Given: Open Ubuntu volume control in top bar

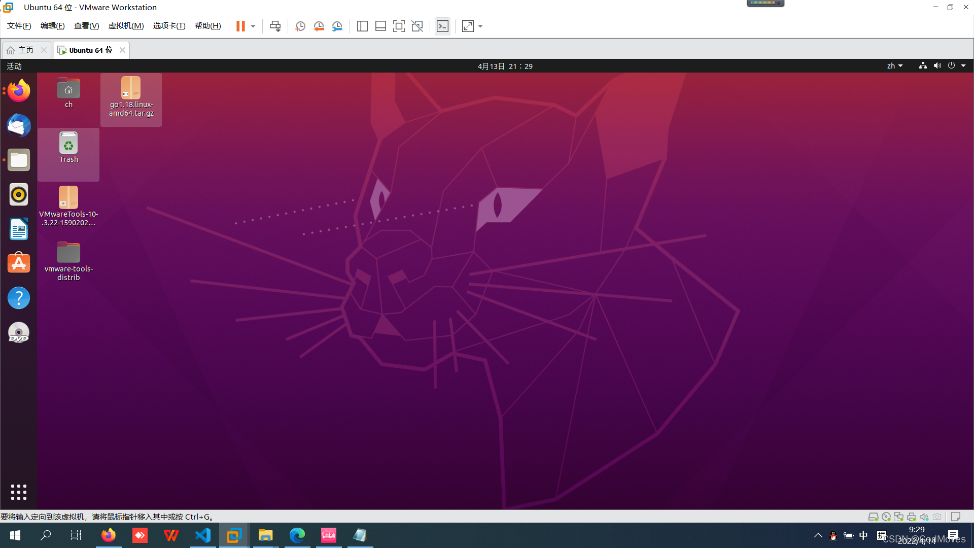Looking at the screenshot, I should pyautogui.click(x=937, y=66).
